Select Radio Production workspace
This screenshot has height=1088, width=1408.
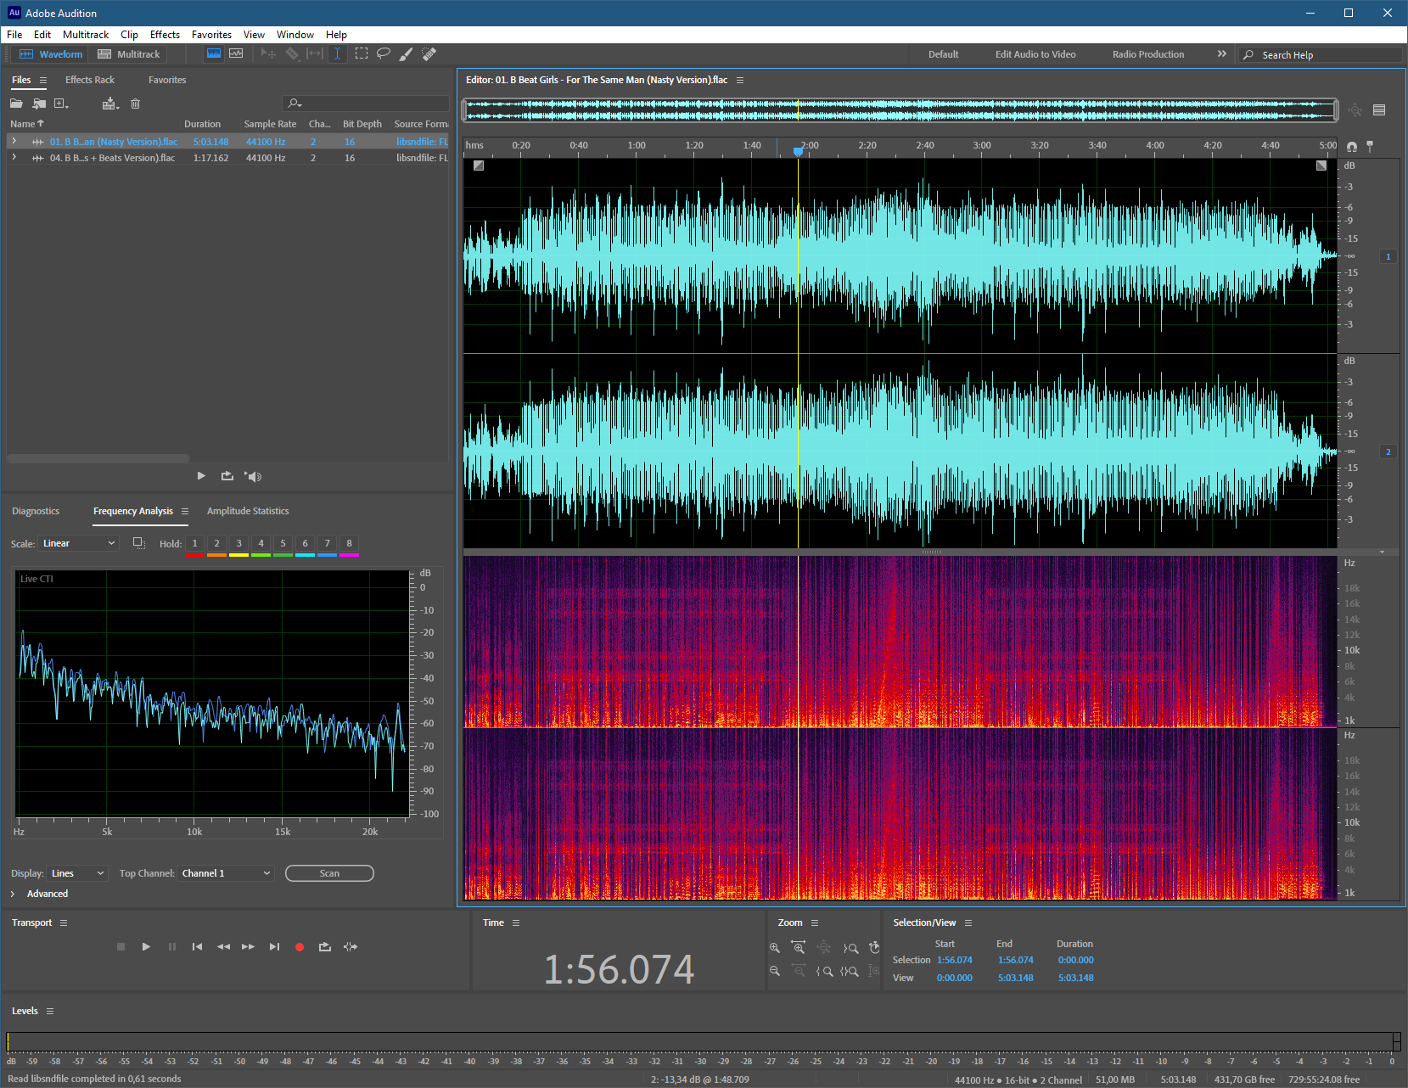tap(1148, 54)
